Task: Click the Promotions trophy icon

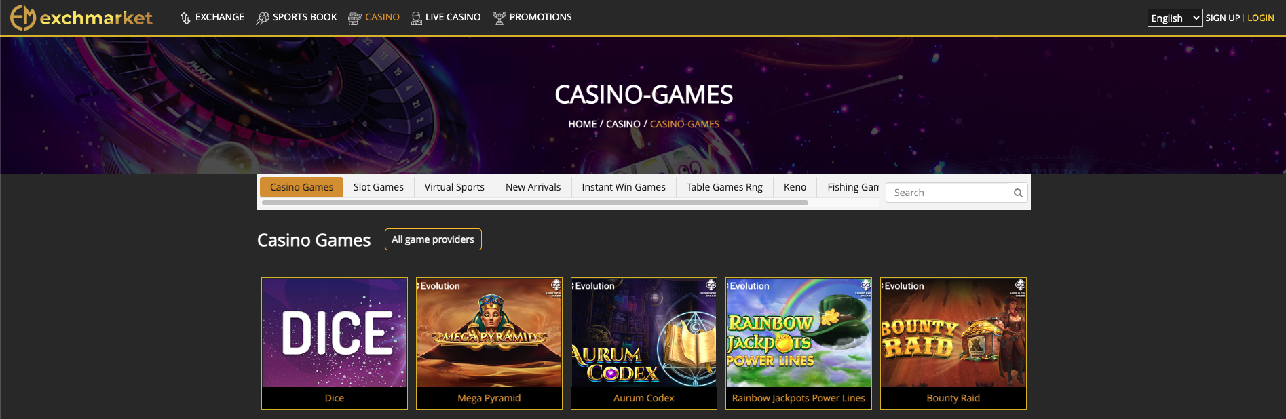Action: pos(499,18)
